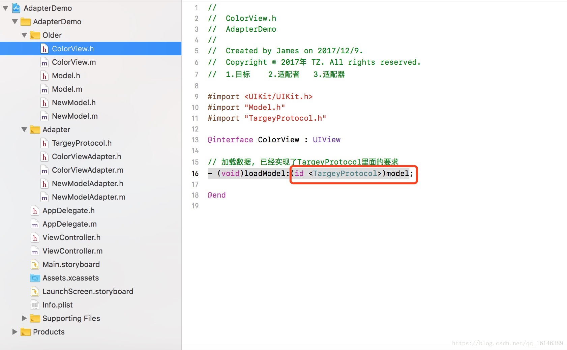
Task: Open LaunchScreen.storyboard file
Action: point(88,291)
